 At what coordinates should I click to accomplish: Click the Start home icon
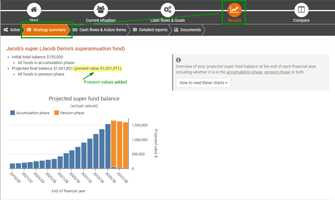point(34,10)
